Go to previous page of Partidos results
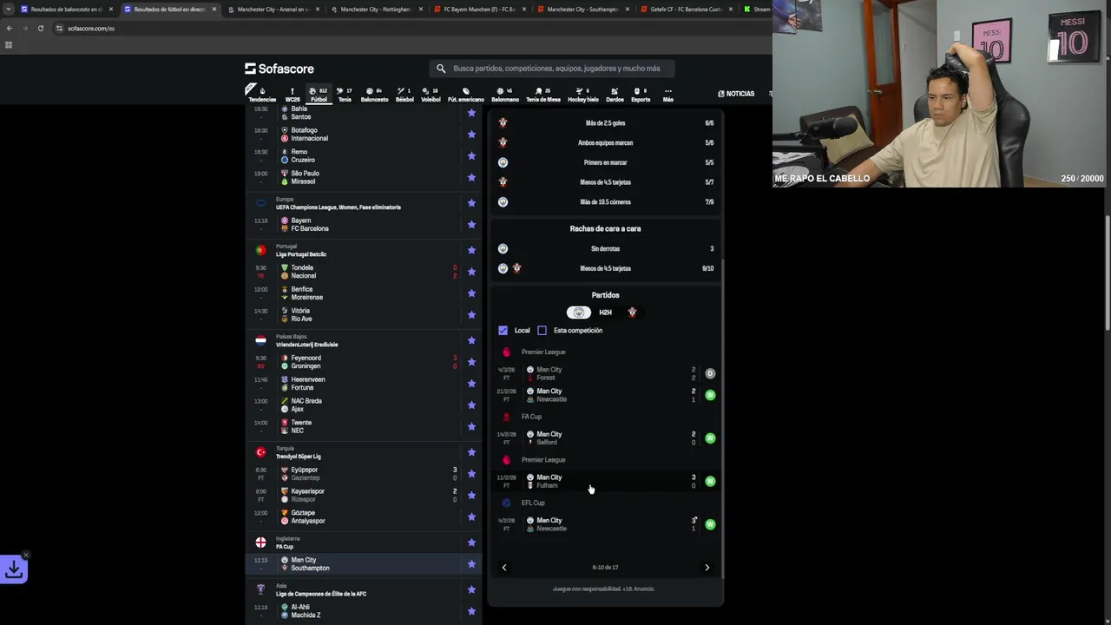Screen dimensions: 1111x625 [x=504, y=568]
